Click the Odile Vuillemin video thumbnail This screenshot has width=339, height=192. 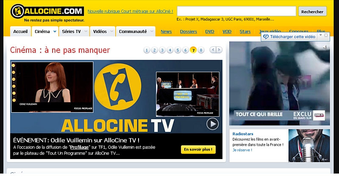point(52,87)
